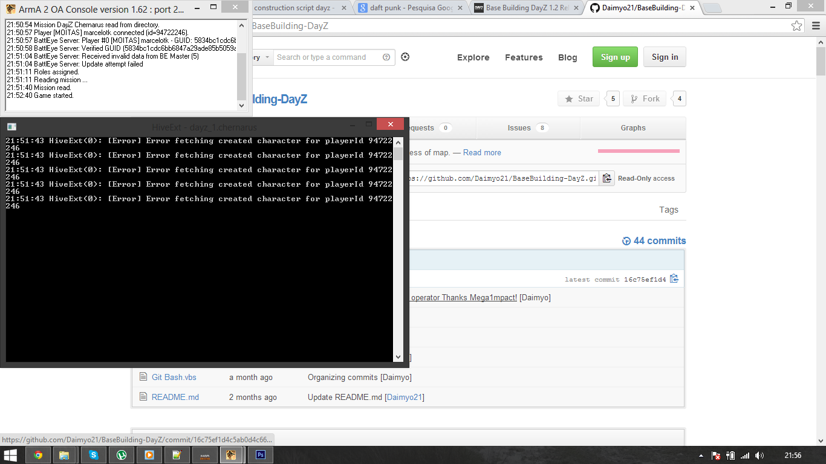The image size is (826, 464).
Task: Click the battery icon in system tray
Action: coord(730,456)
